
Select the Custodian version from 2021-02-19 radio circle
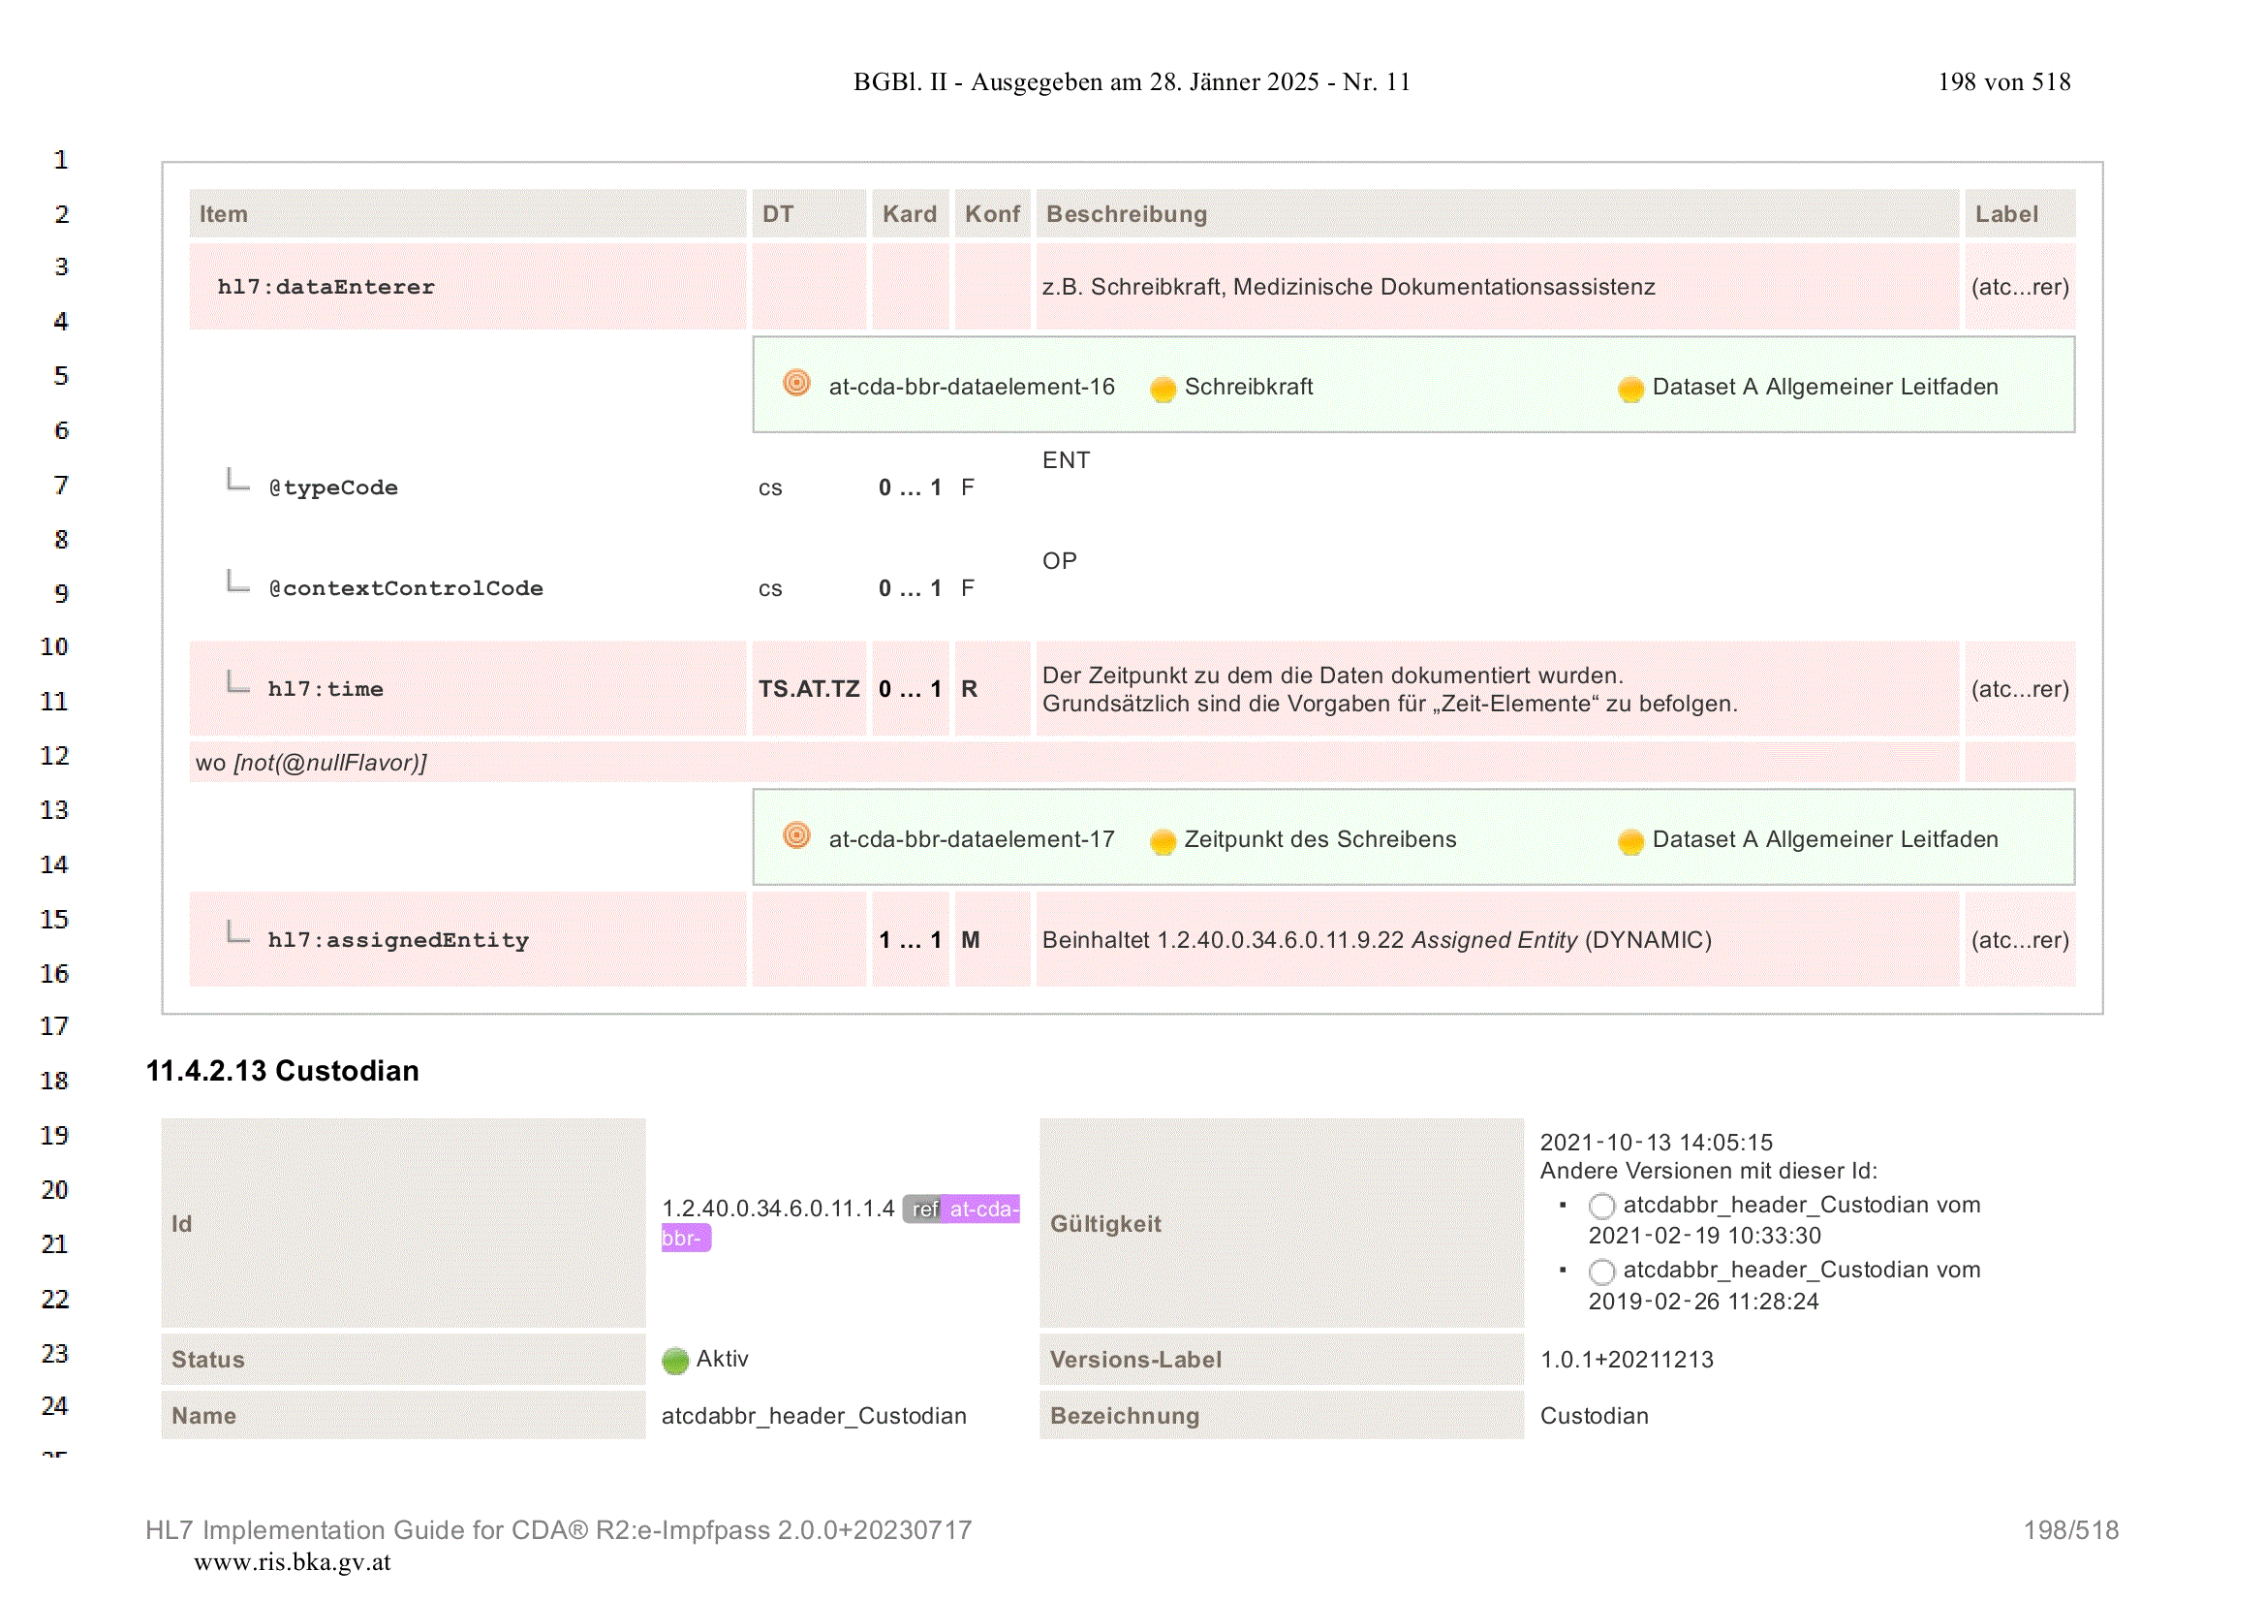point(1602,1207)
